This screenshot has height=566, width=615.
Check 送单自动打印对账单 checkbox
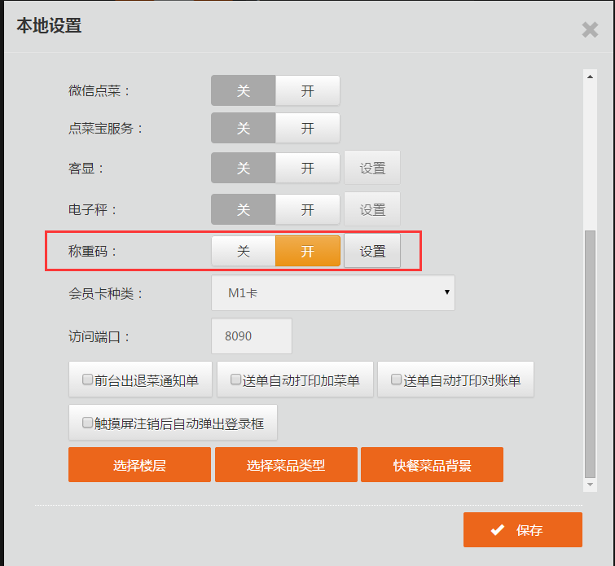396,380
